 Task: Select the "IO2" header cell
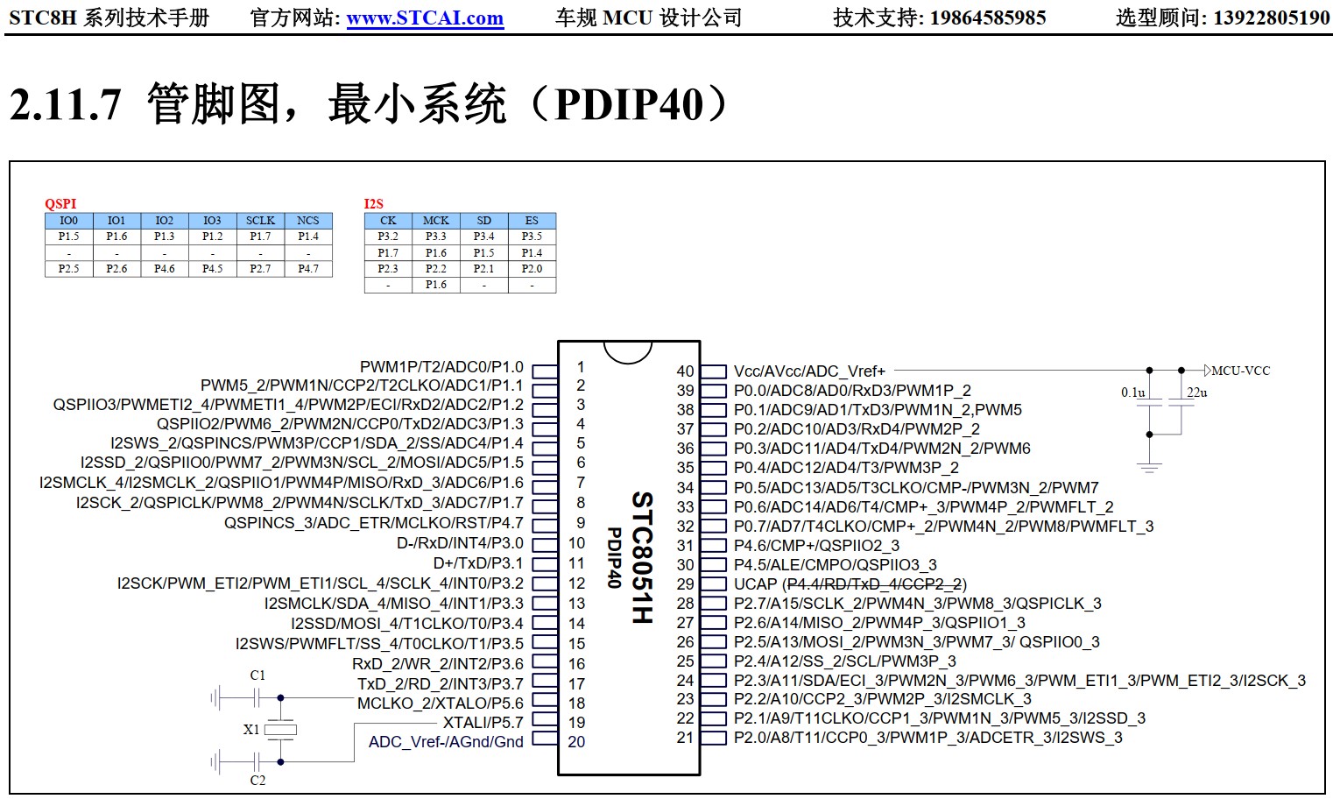coord(165,221)
